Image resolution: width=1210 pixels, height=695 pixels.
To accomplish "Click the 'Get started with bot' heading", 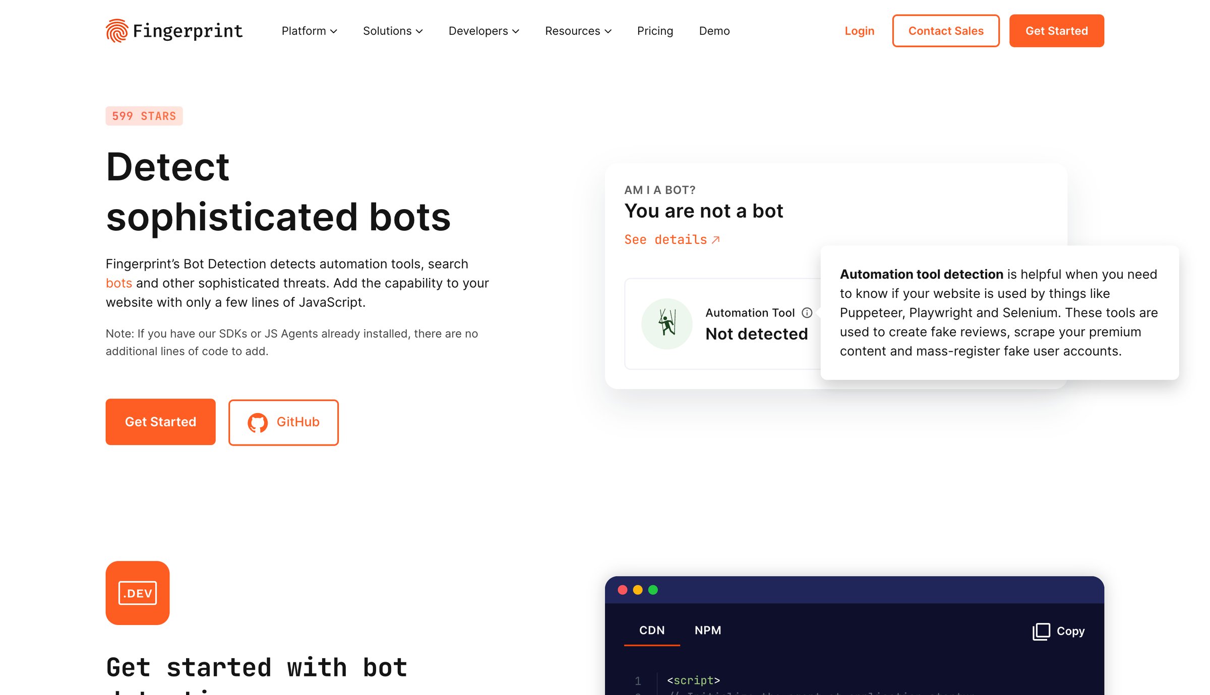I will coord(256,667).
